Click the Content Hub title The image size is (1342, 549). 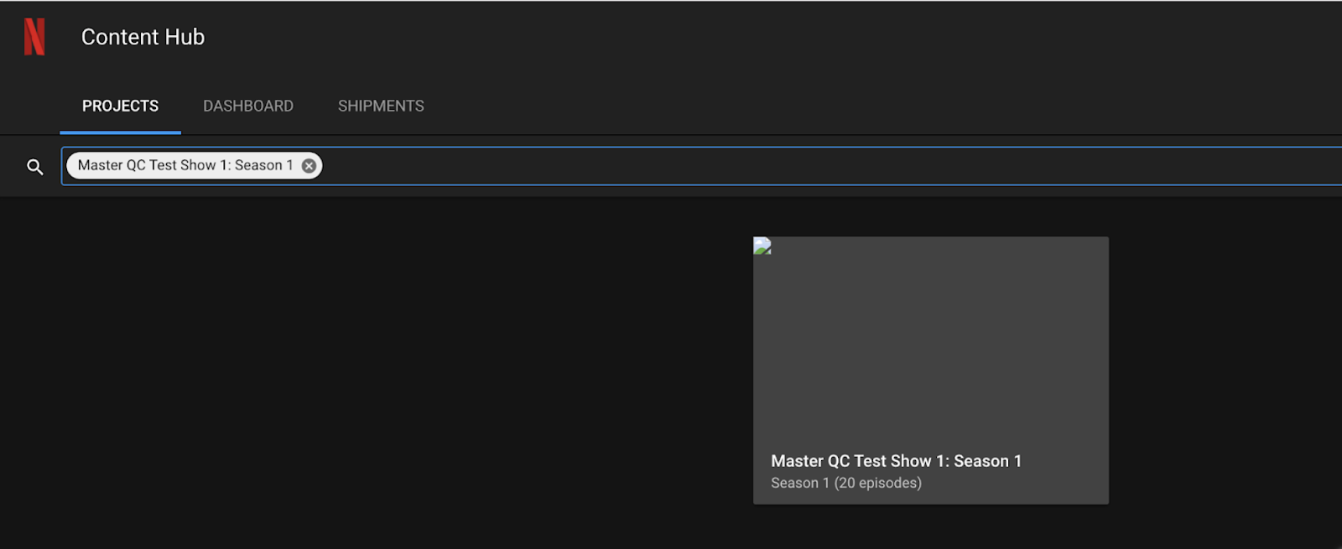pyautogui.click(x=143, y=37)
